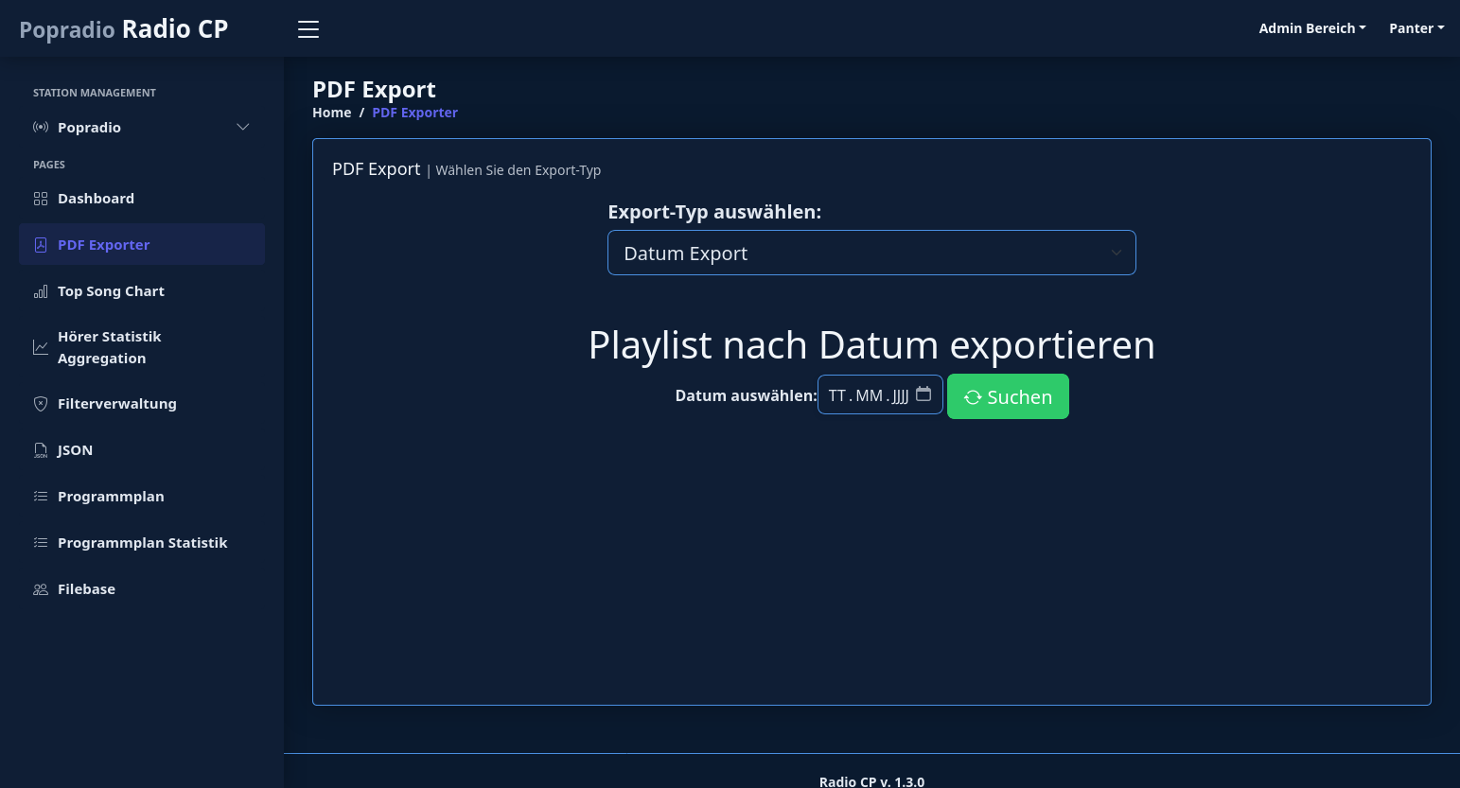Click the Dashboard grid icon in the sidebar

(41, 198)
